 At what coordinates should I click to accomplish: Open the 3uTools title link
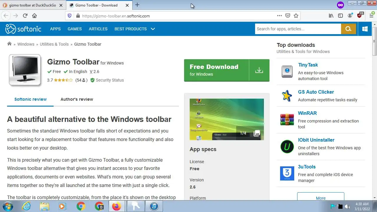307,167
